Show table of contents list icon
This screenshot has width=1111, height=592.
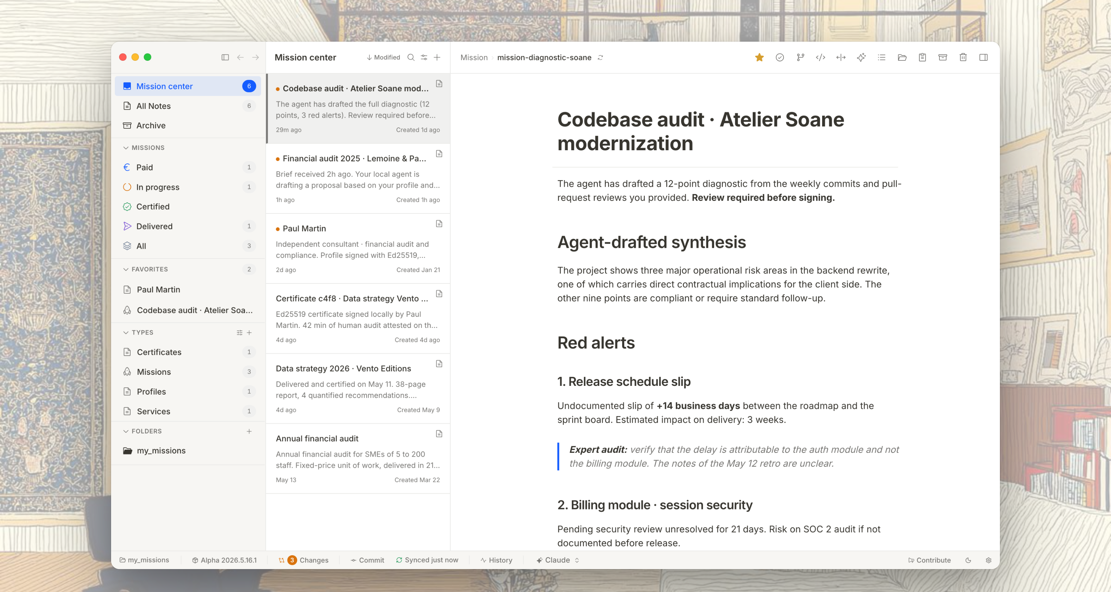882,57
